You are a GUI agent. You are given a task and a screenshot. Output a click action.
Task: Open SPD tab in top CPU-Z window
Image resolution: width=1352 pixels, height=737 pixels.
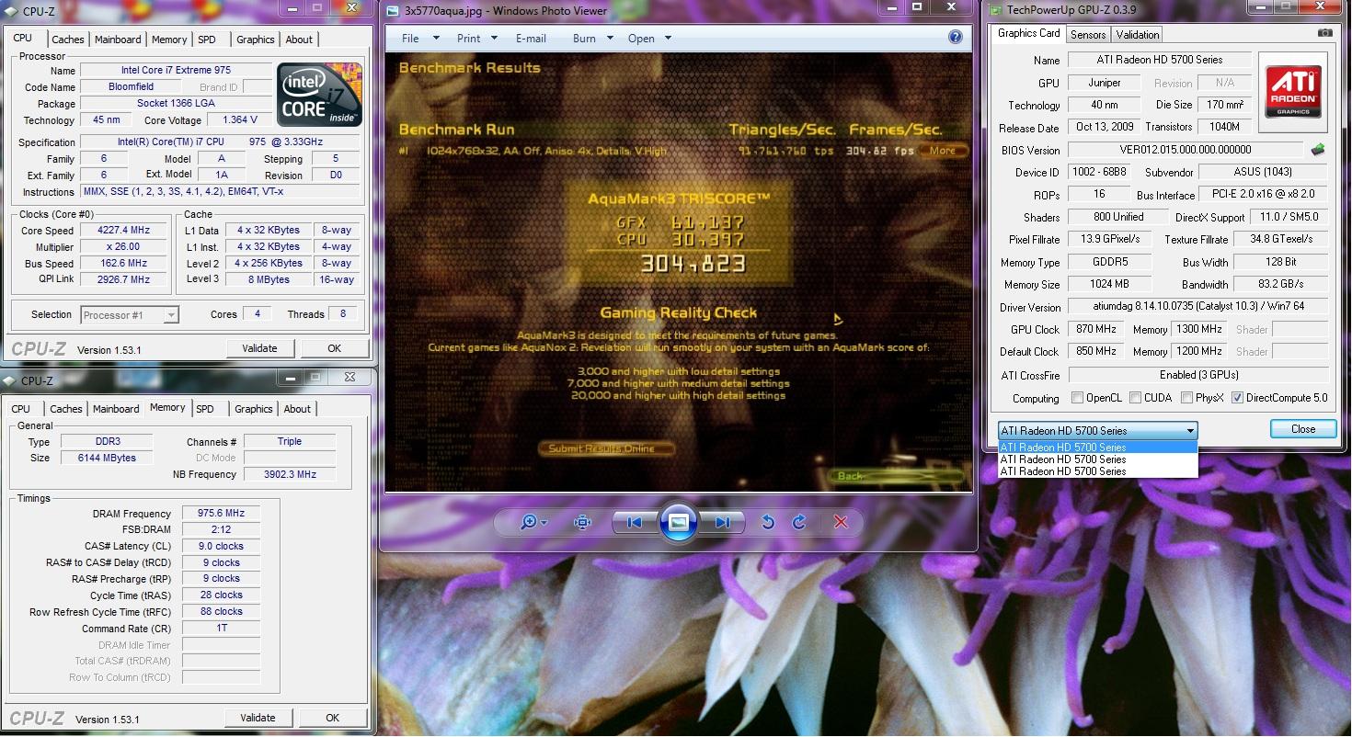click(207, 40)
